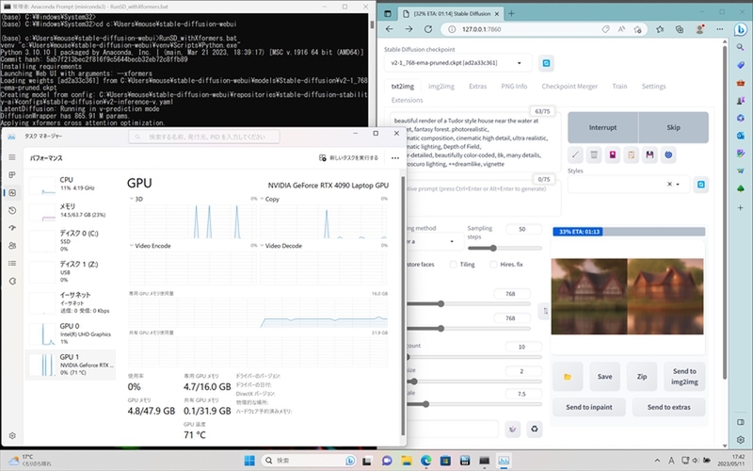Click Task Manager more options ellipsis
753x471 pixels.
pos(394,157)
